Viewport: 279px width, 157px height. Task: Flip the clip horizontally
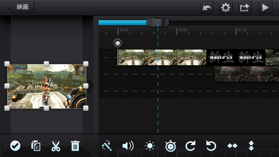232,146
